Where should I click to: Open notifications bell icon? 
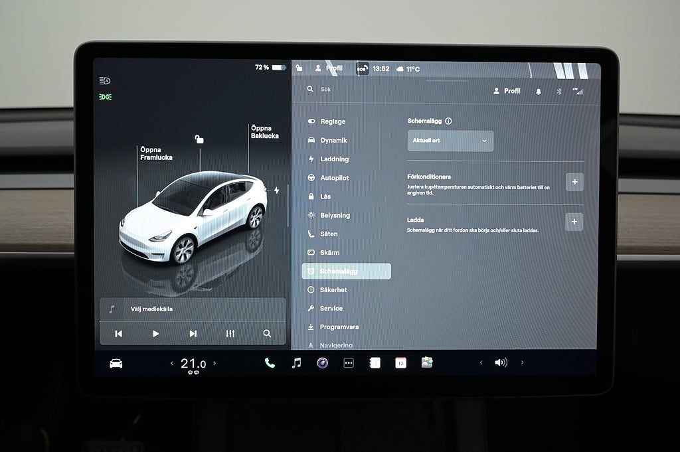click(x=539, y=91)
